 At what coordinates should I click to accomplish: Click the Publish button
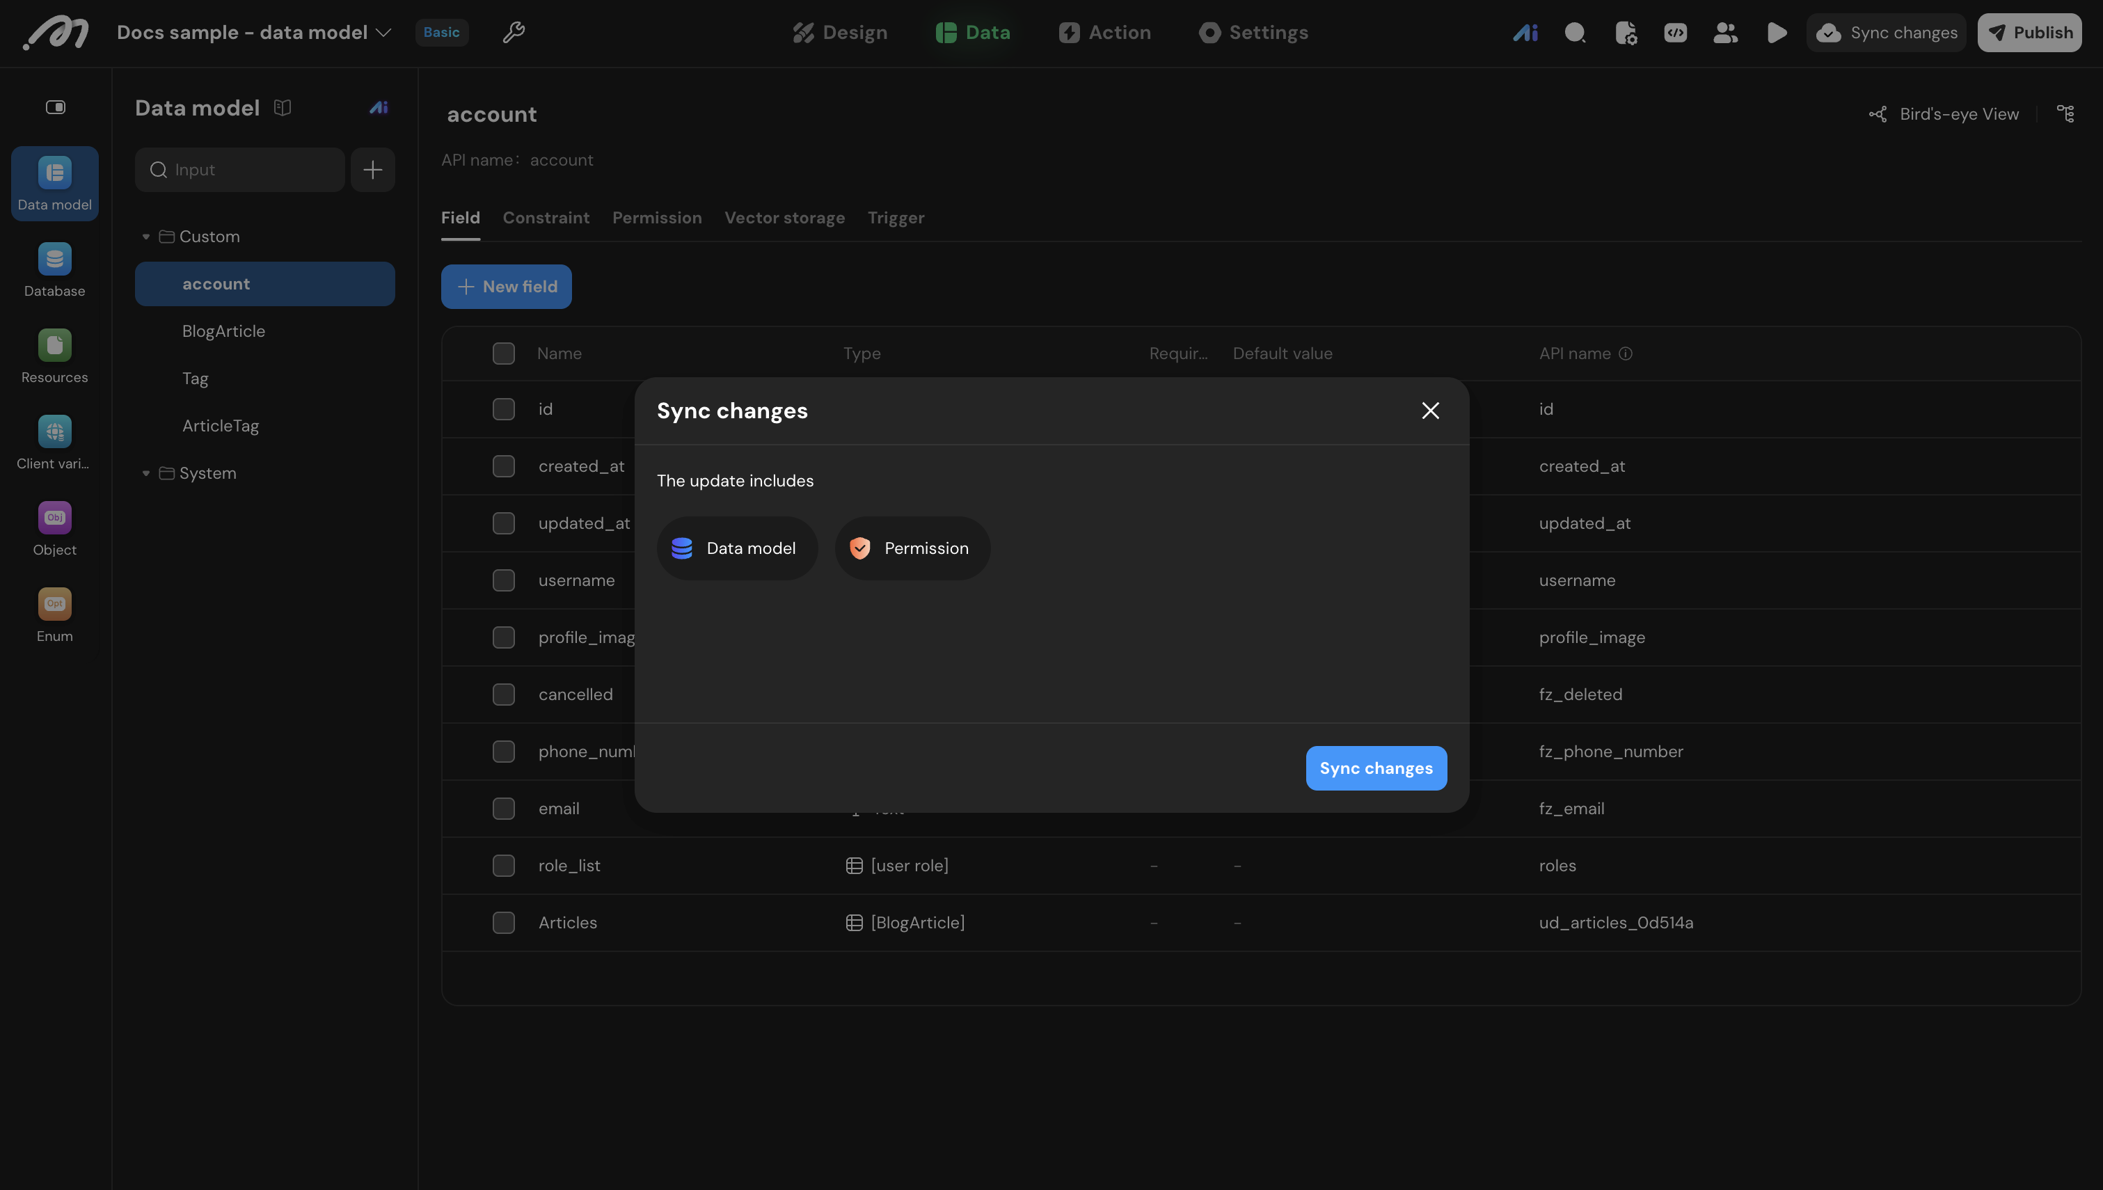(2029, 33)
